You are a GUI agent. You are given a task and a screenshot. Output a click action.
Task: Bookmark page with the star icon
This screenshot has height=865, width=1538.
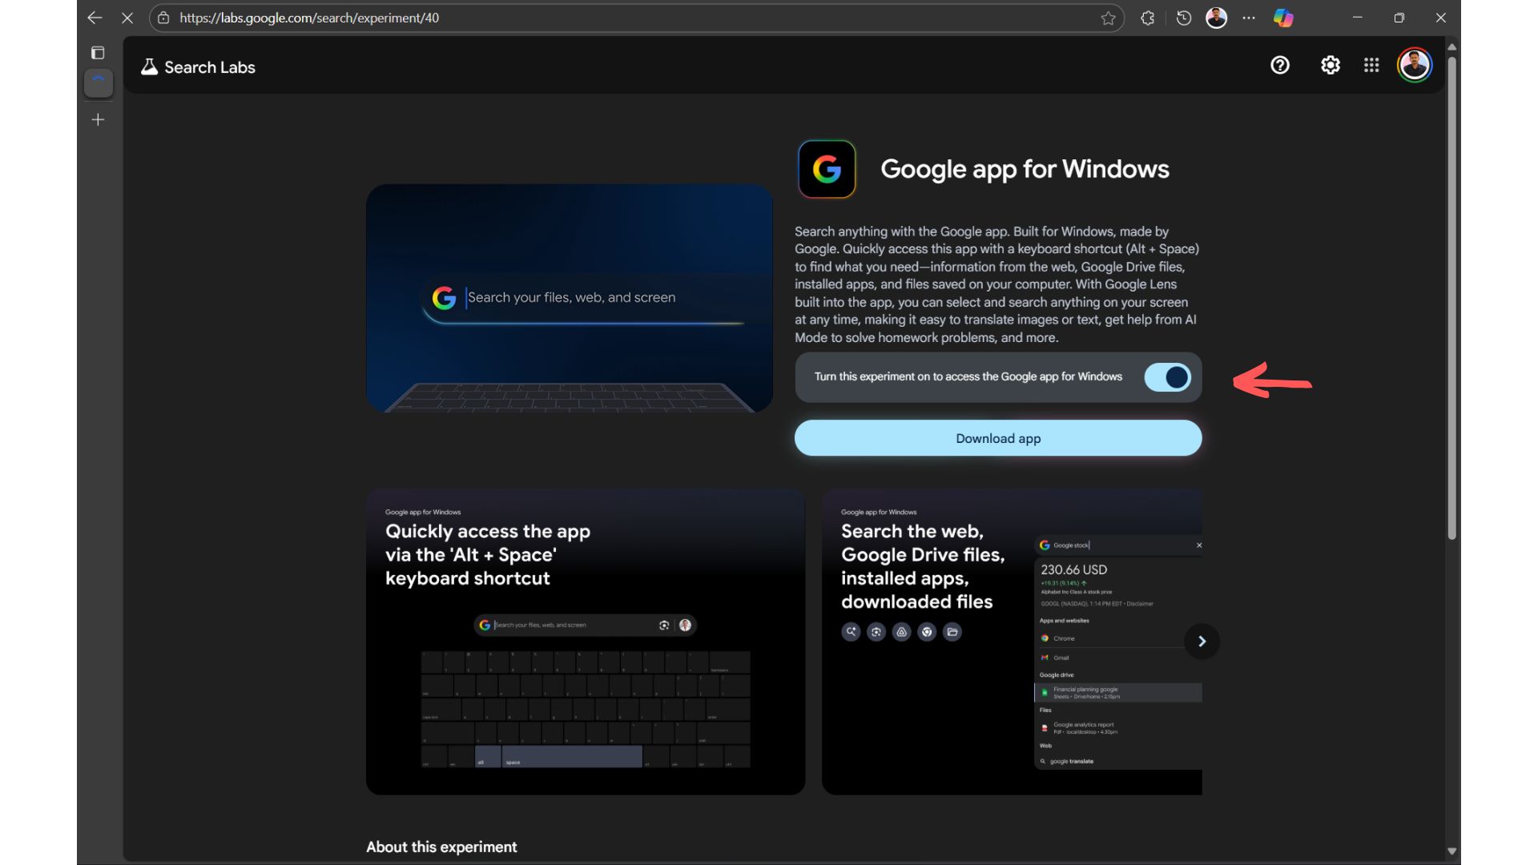coord(1108,18)
